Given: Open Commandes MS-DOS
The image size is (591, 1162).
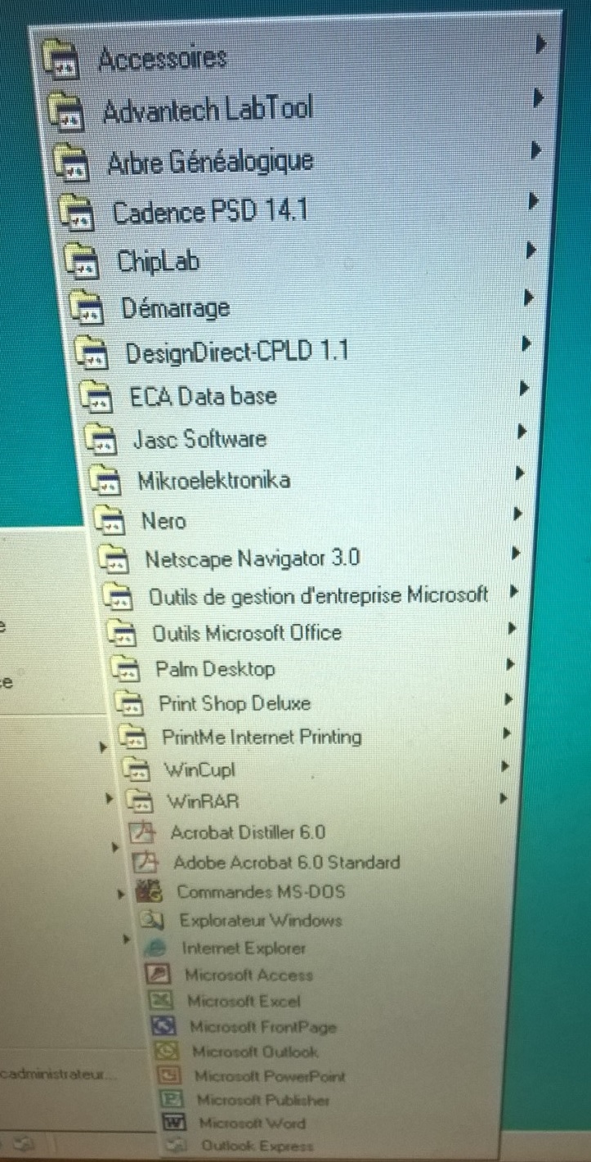Looking at the screenshot, I should (261, 891).
